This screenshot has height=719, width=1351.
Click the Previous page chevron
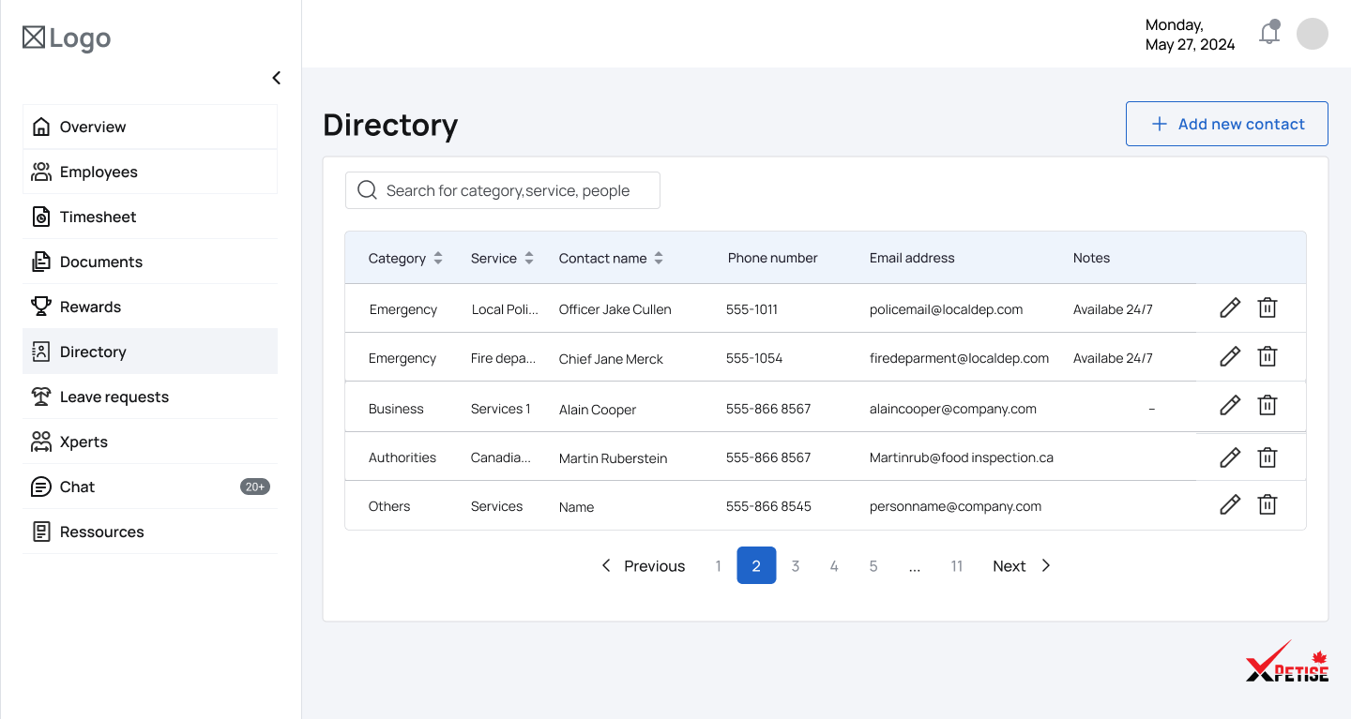coord(606,565)
